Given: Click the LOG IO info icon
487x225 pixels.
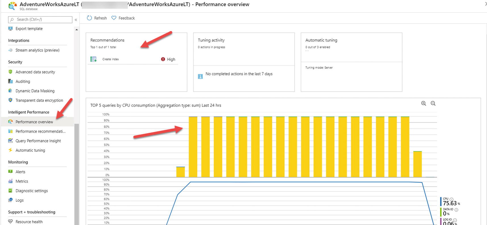Looking at the screenshot, I should point(455,220).
